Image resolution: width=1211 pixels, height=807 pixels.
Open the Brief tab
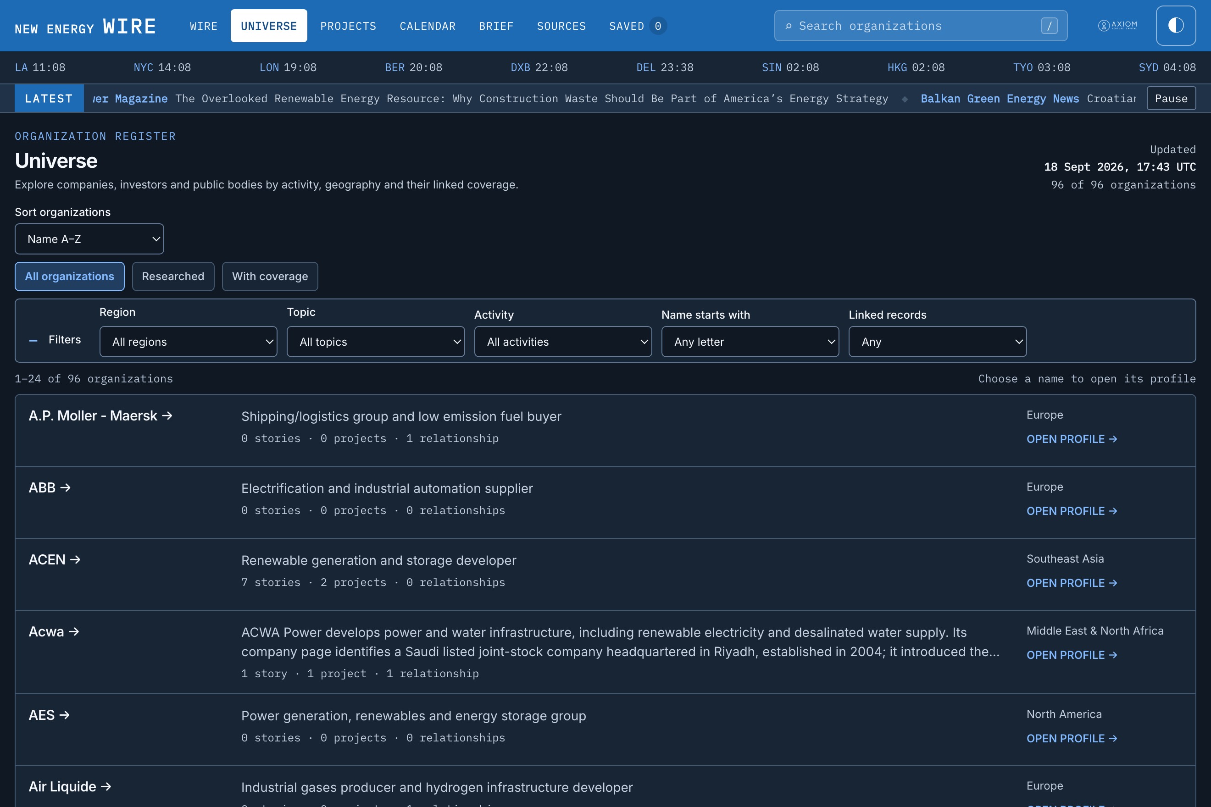click(x=496, y=26)
